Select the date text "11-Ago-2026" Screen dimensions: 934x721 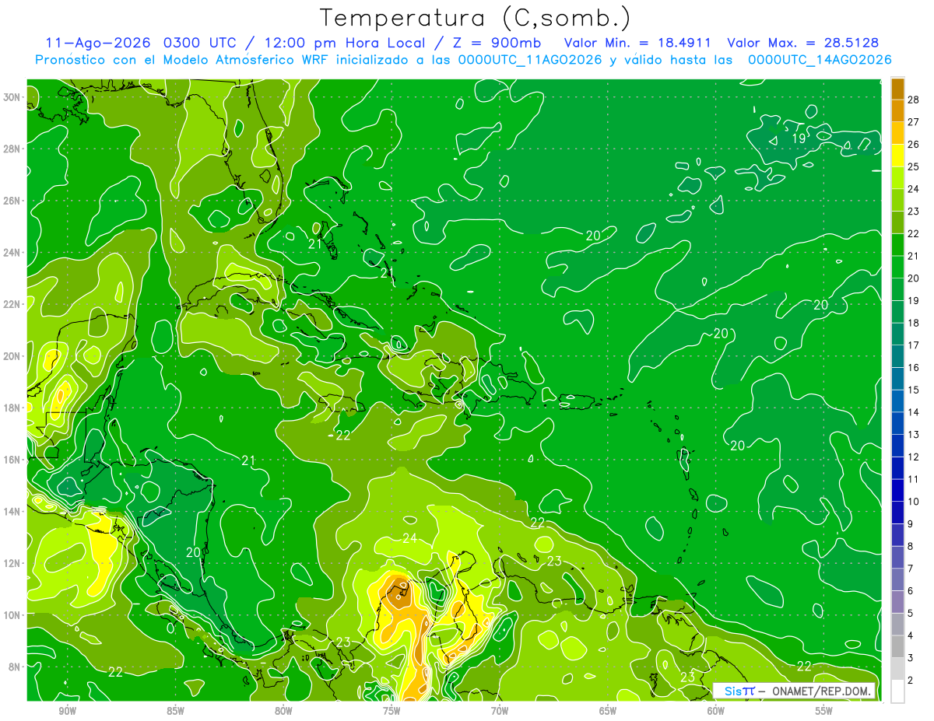[x=98, y=43]
